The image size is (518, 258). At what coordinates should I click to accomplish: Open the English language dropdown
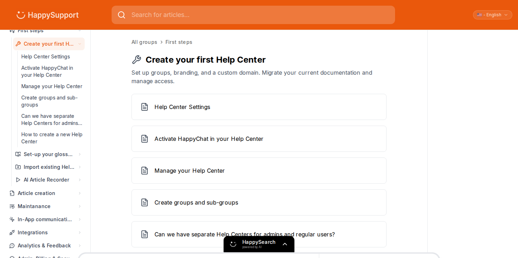(492, 15)
